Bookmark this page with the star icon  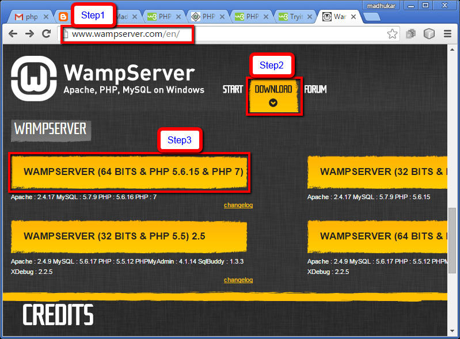click(392, 34)
